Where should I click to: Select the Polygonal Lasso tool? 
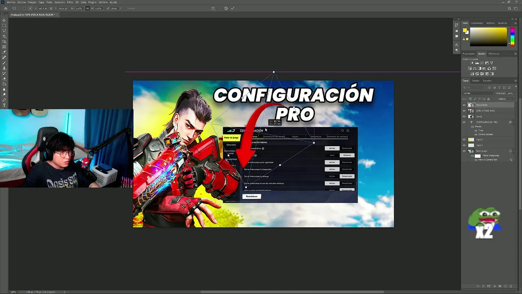(4, 31)
